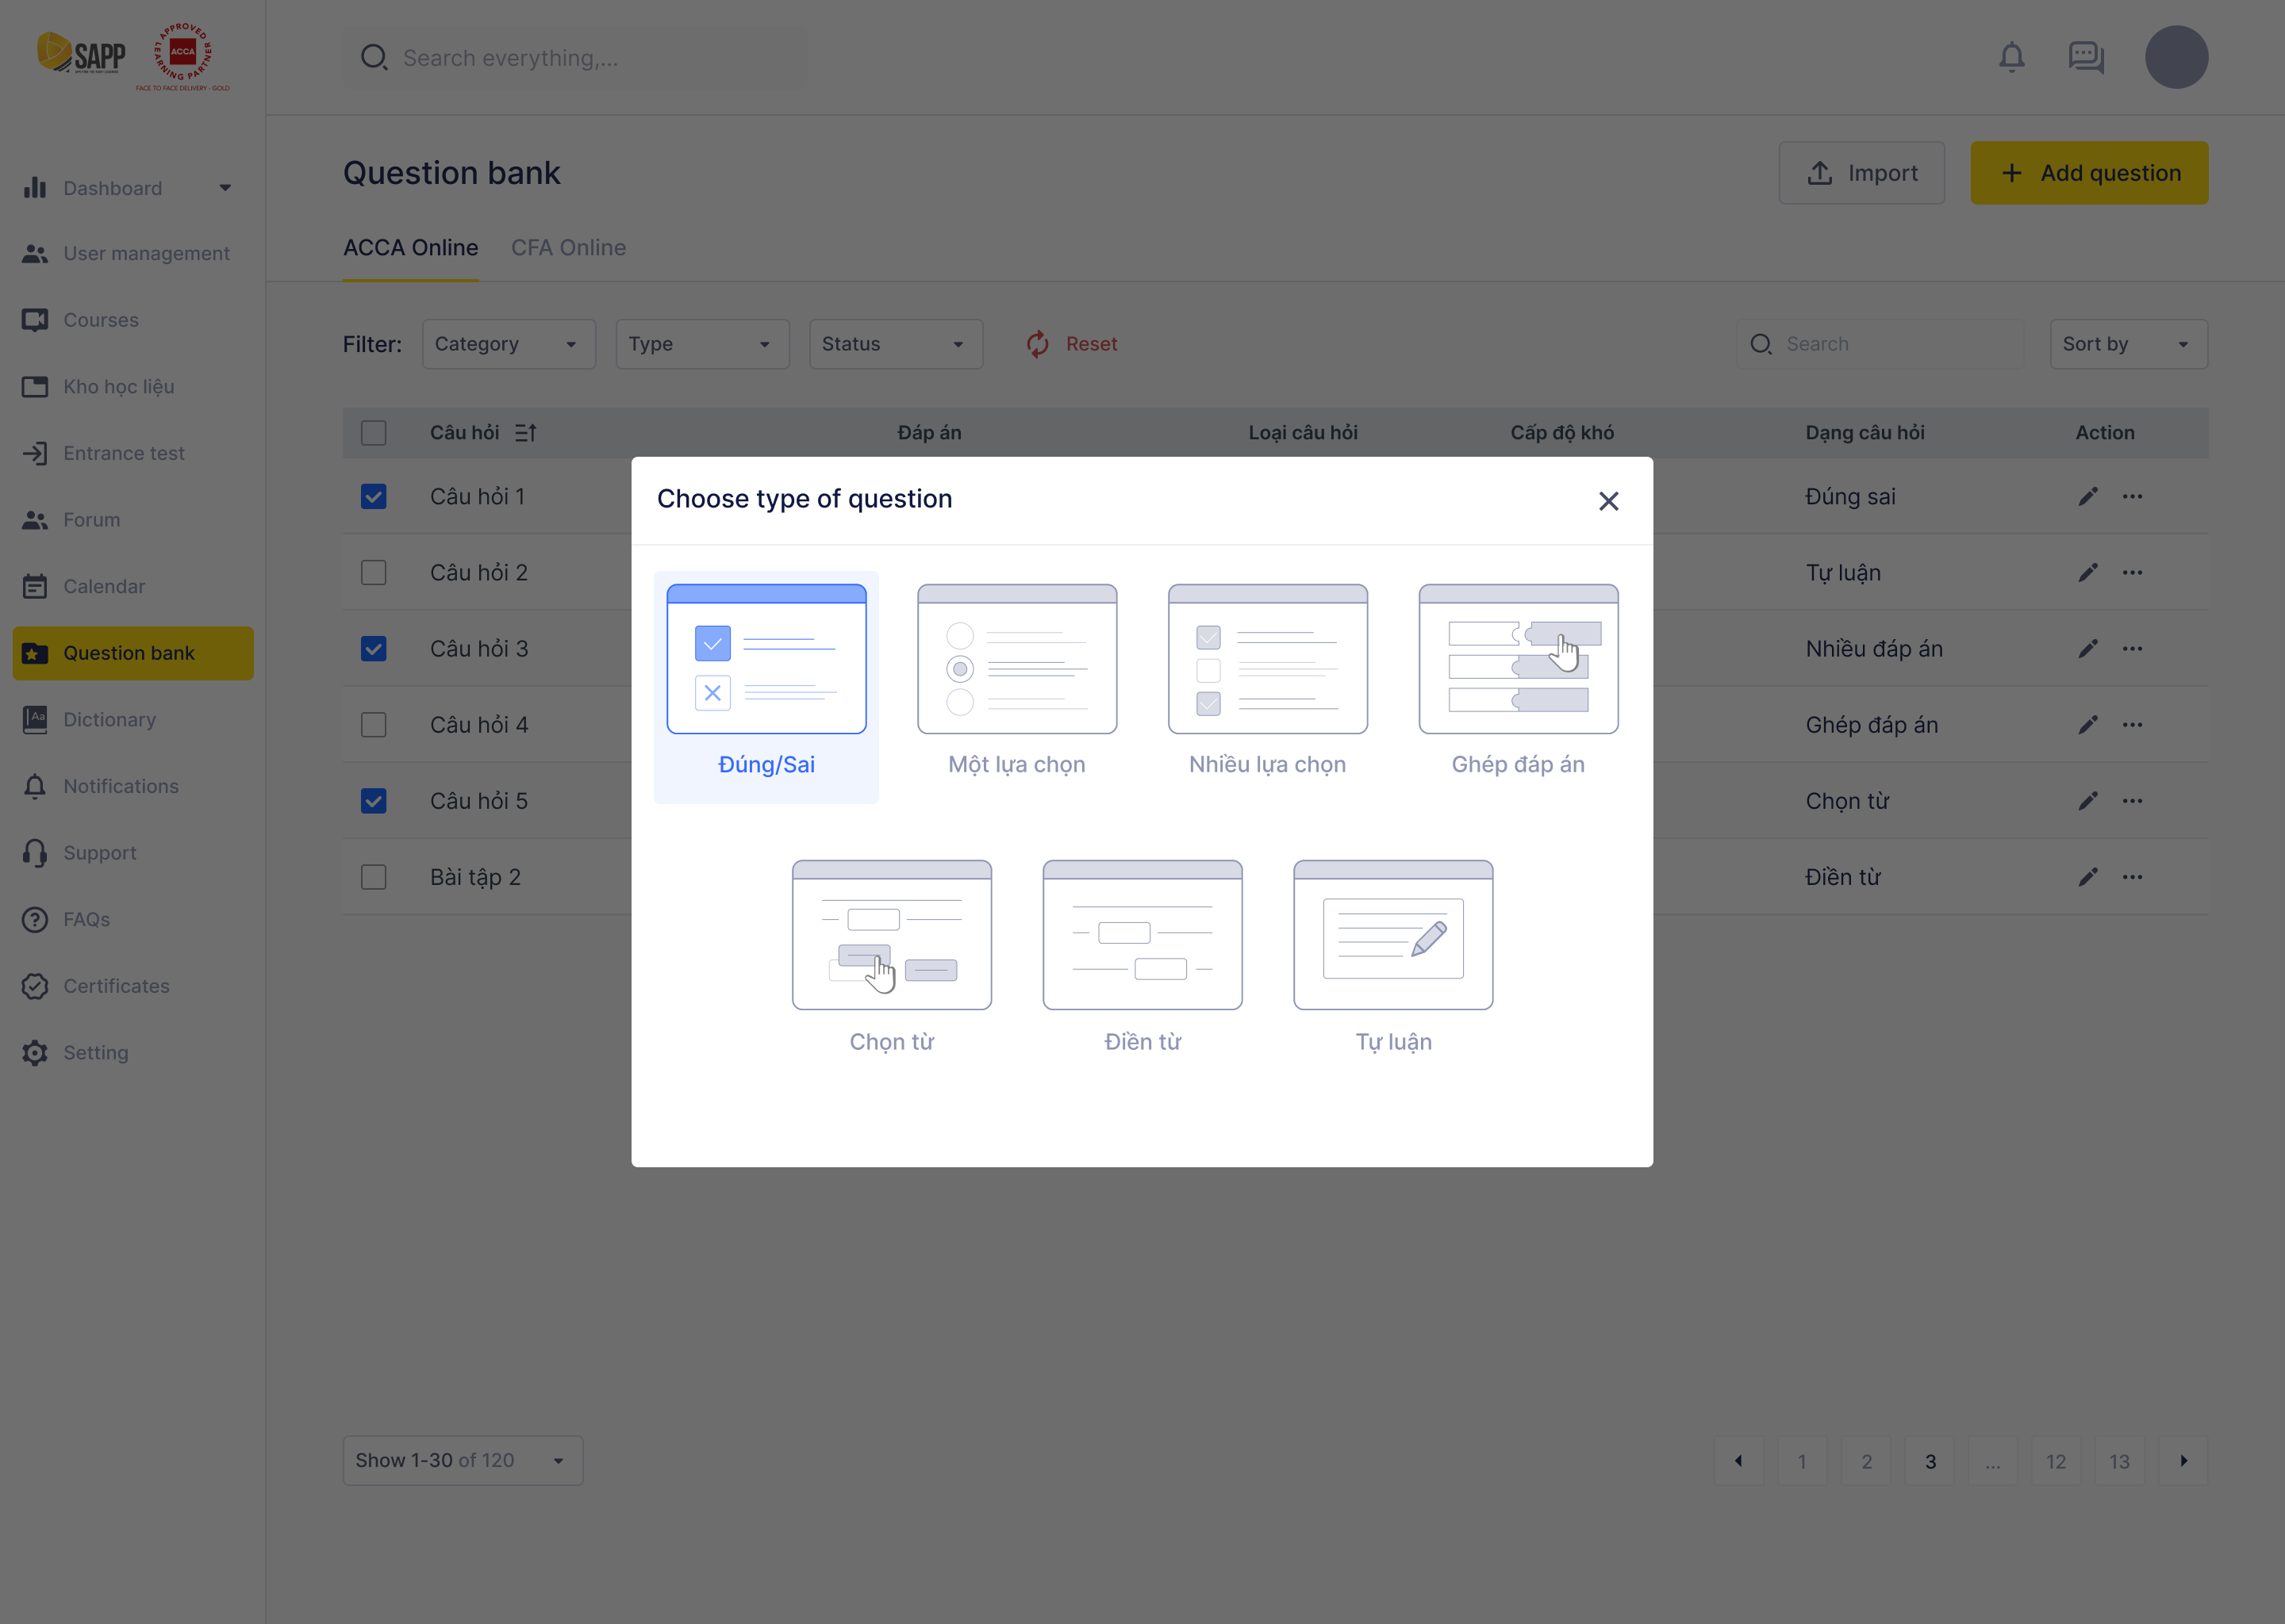
Task: Choose the Một lựa chọn question type
Action: tap(1016, 681)
